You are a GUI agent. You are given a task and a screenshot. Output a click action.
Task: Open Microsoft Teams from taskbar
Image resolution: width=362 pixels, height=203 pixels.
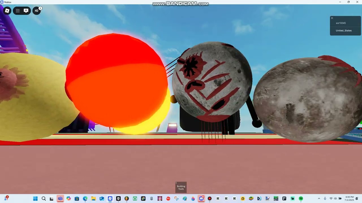pos(60,199)
